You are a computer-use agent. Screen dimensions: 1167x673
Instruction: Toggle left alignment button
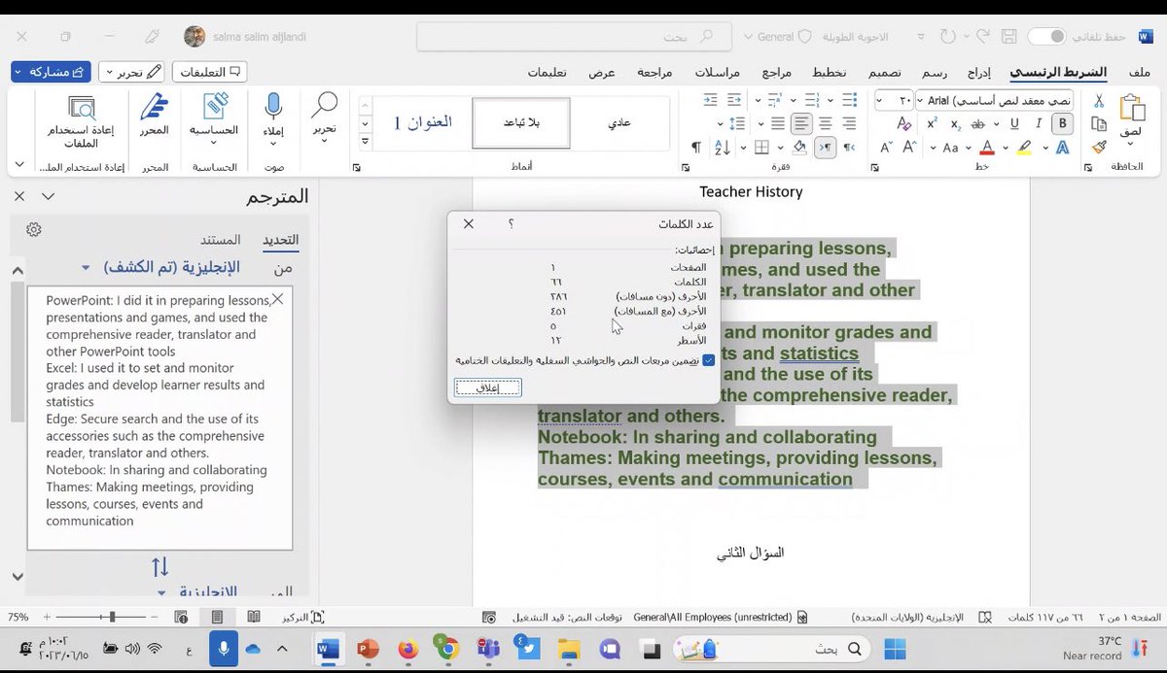pos(801,123)
